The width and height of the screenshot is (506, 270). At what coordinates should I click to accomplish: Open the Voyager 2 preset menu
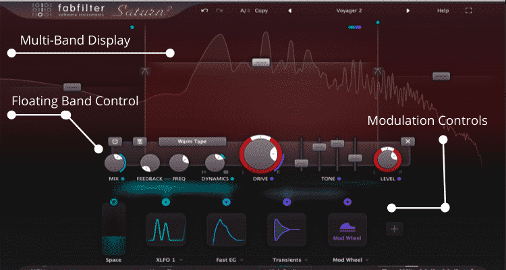coord(349,11)
